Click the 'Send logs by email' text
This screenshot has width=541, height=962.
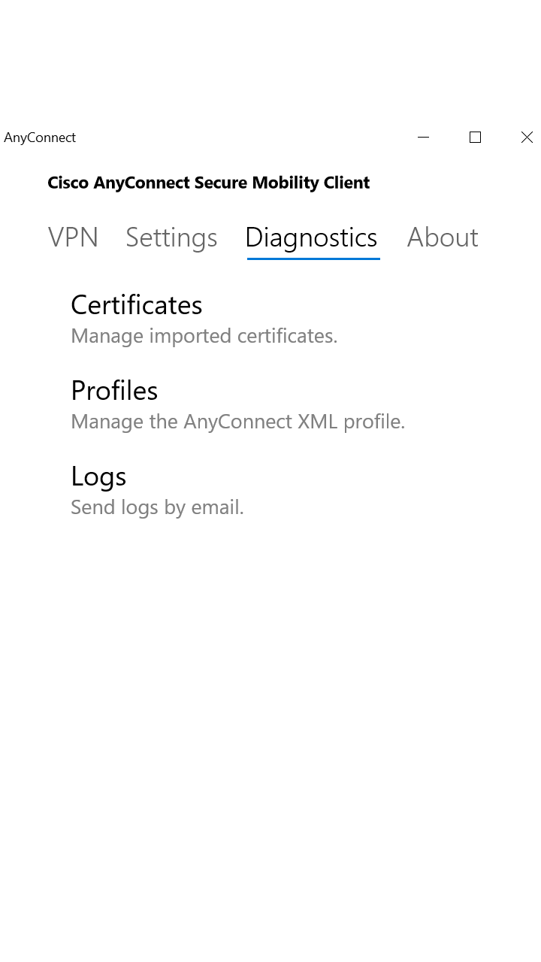157,507
